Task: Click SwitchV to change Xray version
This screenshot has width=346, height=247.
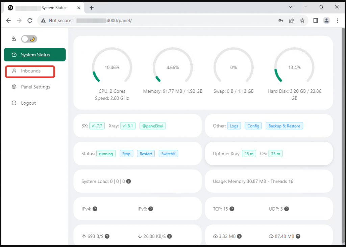Action: [168, 154]
